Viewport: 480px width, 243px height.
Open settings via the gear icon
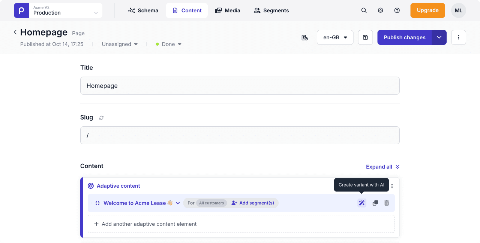click(x=380, y=10)
